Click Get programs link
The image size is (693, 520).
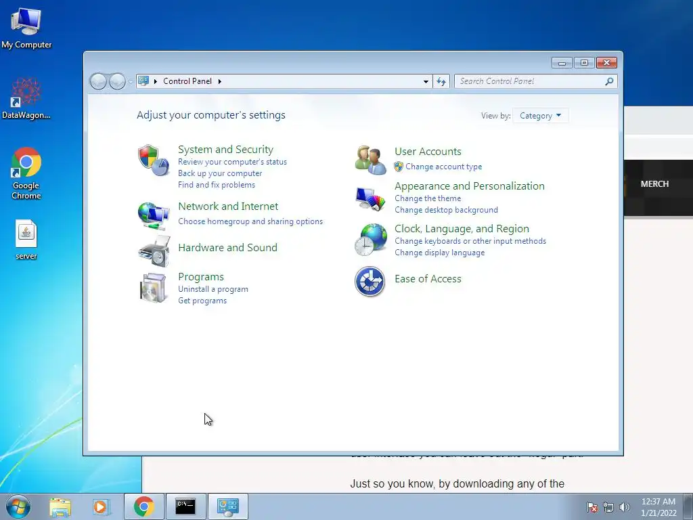[x=202, y=301]
